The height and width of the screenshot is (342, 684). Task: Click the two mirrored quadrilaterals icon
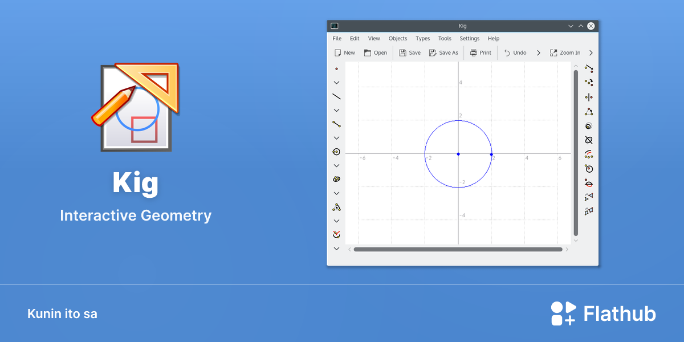click(589, 211)
